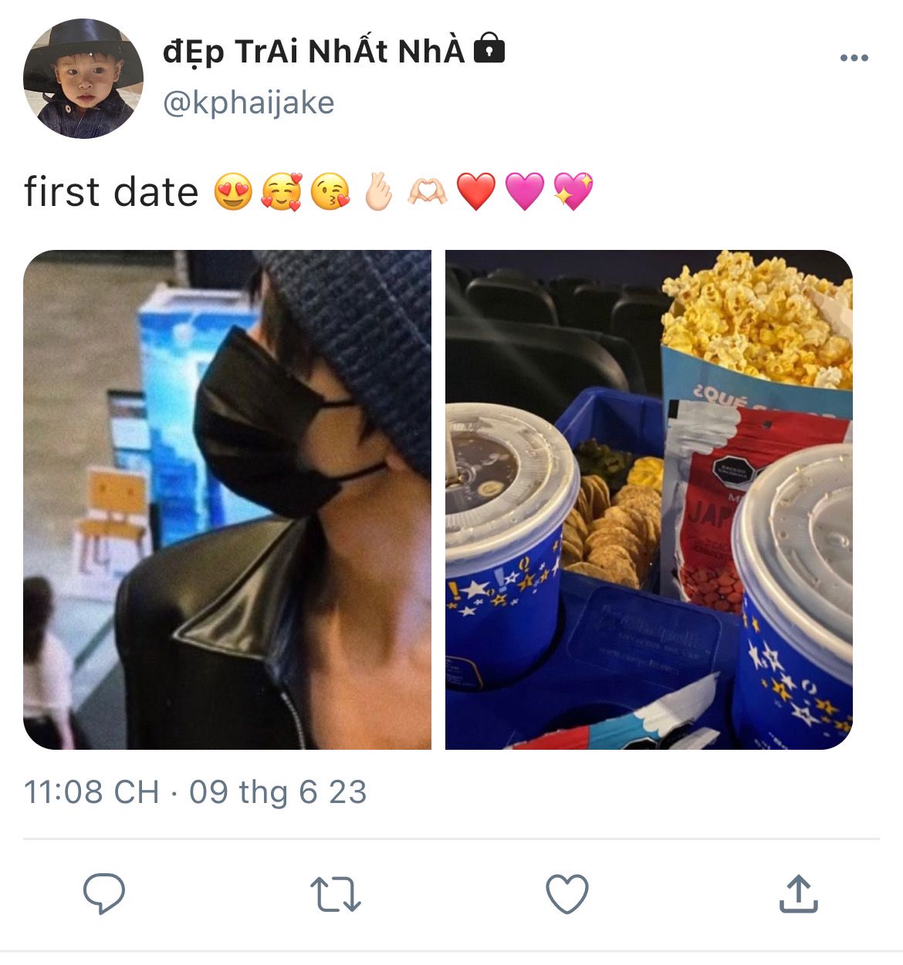Viewport: 903px width, 965px height.
Task: Click the sparkling heart emoji
Action: point(573,192)
